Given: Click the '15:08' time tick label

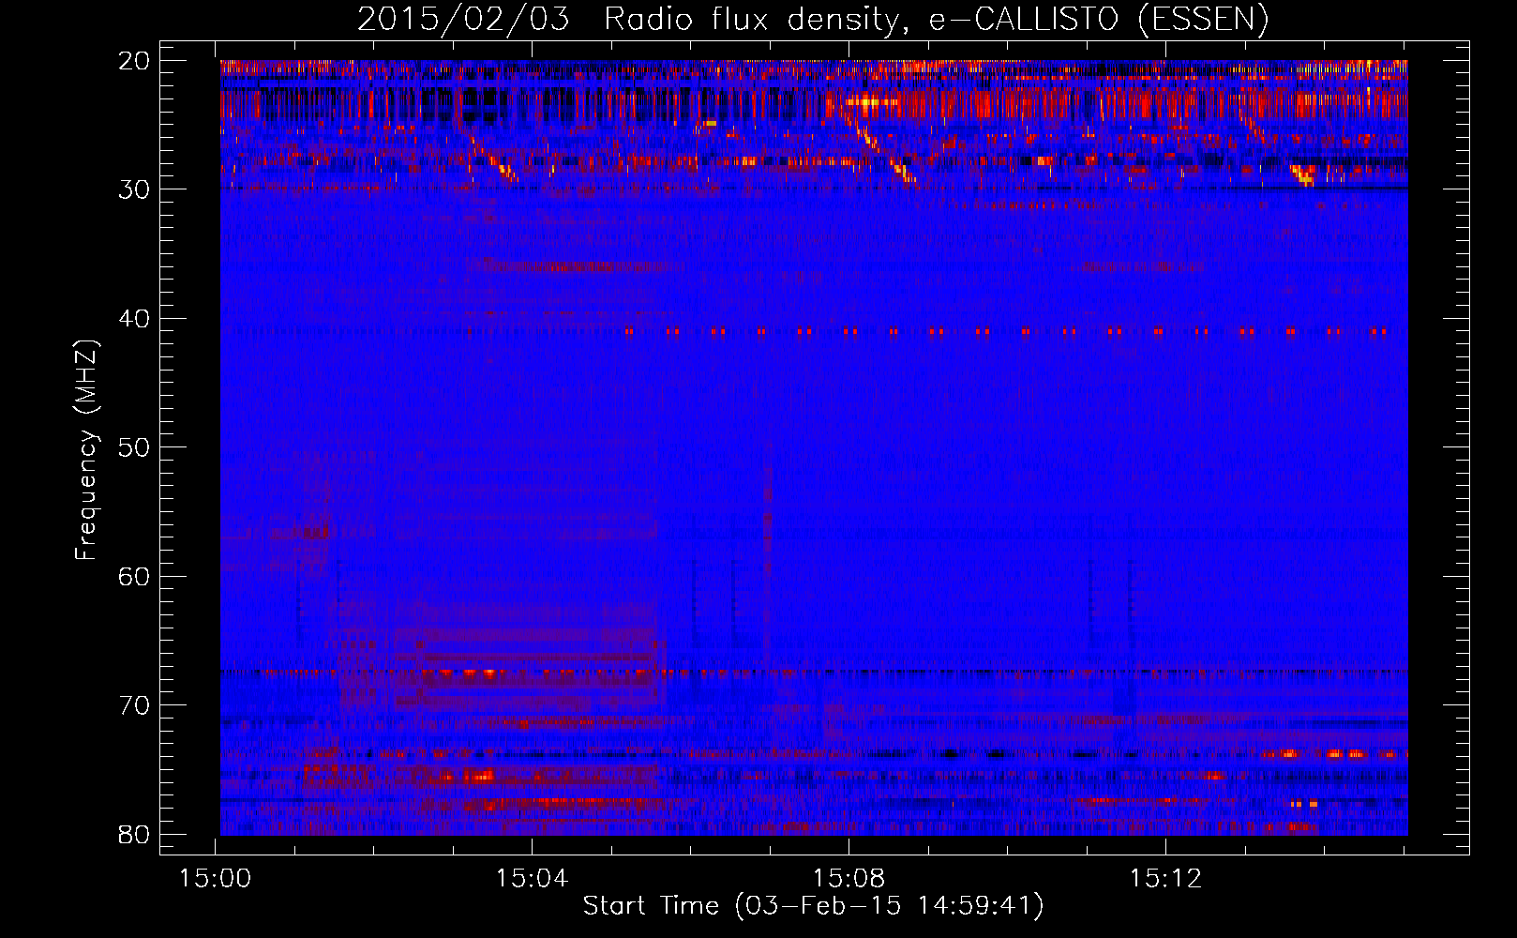Looking at the screenshot, I should (x=849, y=879).
